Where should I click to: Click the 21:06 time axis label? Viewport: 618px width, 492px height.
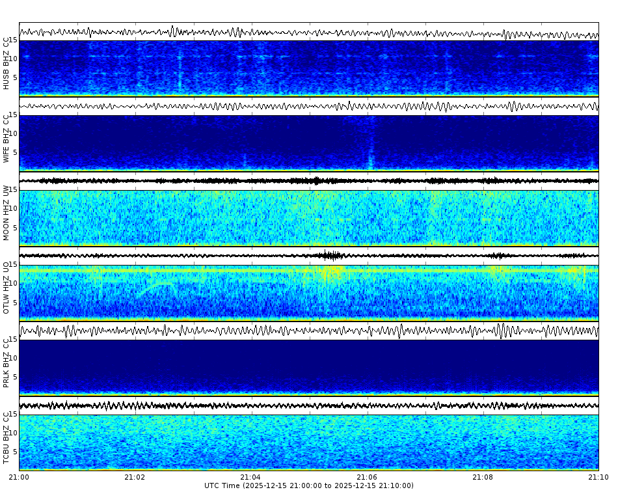(x=367, y=476)
